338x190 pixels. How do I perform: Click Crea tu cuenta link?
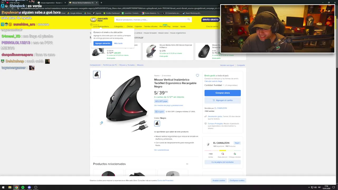(212, 26)
